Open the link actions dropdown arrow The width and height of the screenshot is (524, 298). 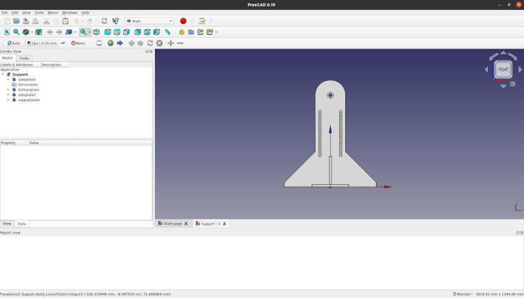pos(216,32)
